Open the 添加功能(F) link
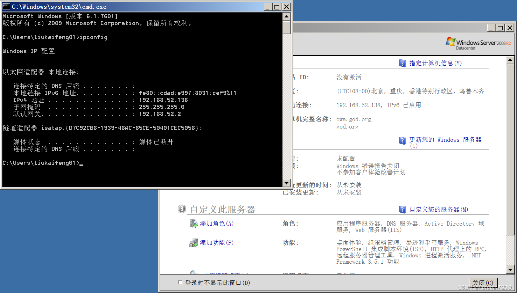This screenshot has width=517, height=293. click(x=216, y=243)
